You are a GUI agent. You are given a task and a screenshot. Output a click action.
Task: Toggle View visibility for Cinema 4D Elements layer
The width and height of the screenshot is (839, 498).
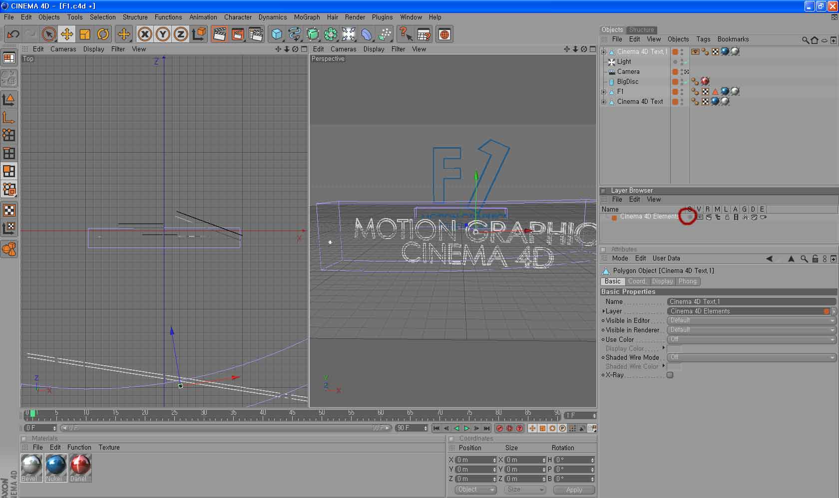pos(700,217)
